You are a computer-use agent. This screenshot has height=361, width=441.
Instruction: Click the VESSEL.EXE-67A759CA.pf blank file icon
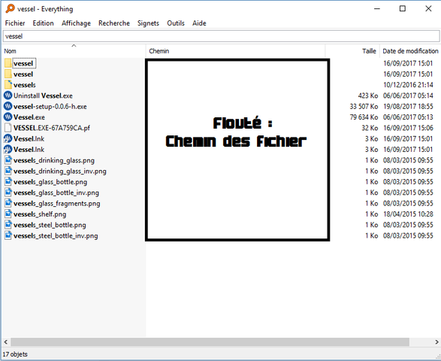point(8,128)
